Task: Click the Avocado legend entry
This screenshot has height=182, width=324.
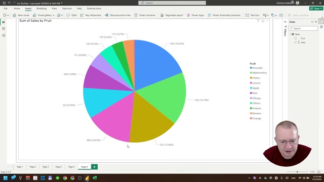Action: pyautogui.click(x=256, y=68)
